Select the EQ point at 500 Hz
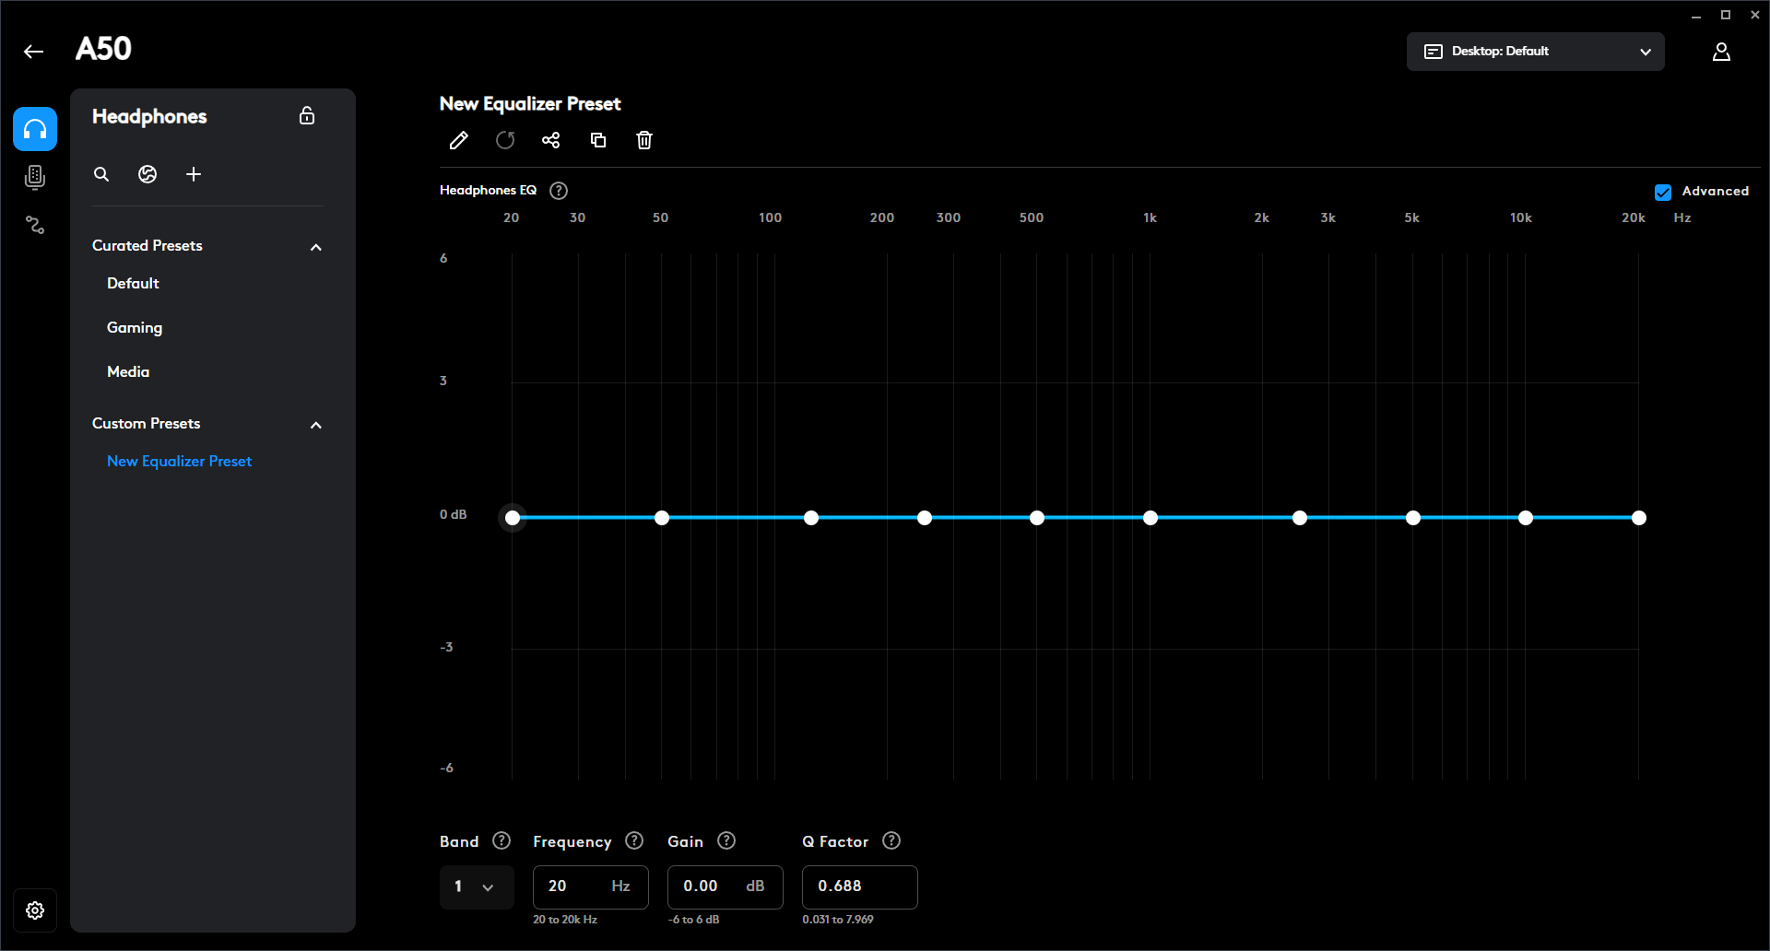 pyautogui.click(x=1037, y=518)
